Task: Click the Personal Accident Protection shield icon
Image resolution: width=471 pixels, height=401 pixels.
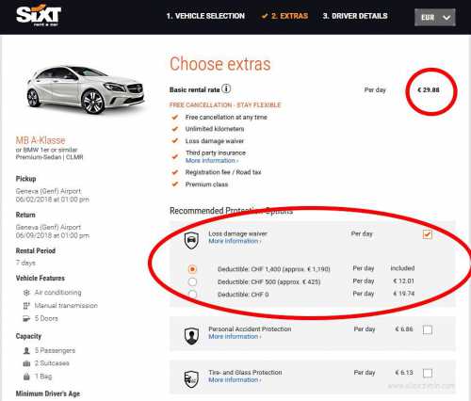Action: click(x=191, y=336)
